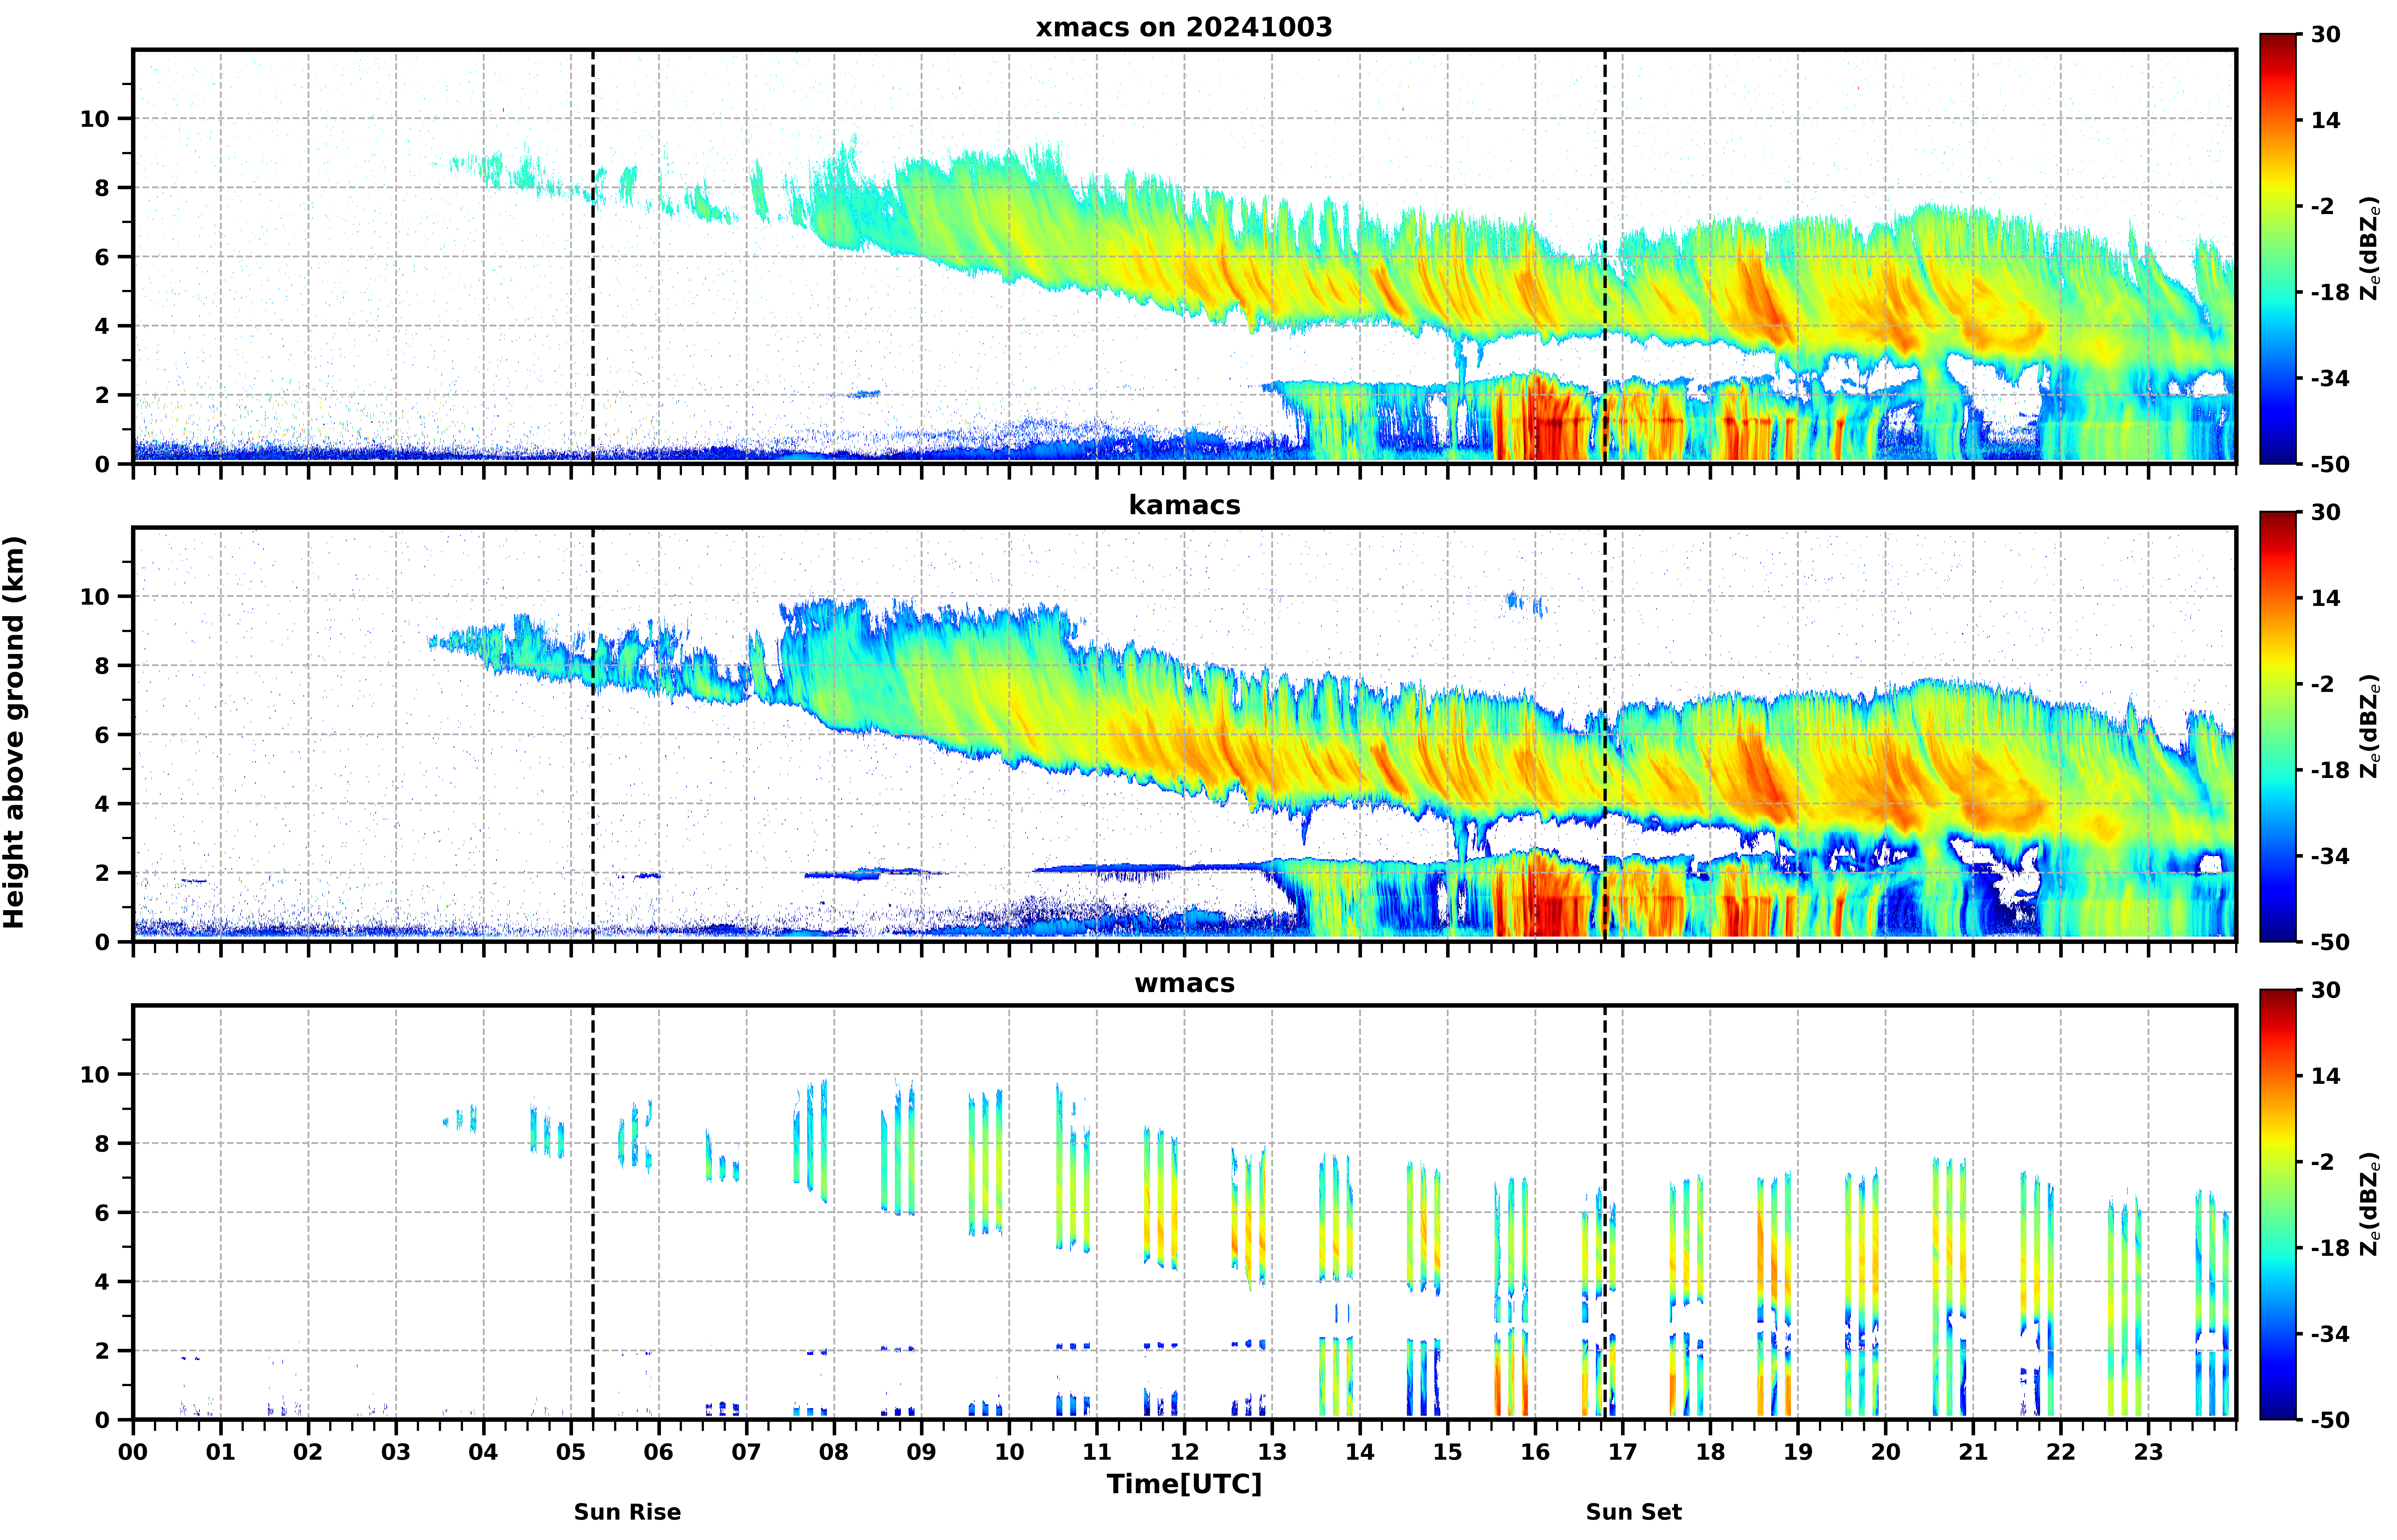Click x-axis tick label '22'
Viewport: 2397px width, 1540px height.
tap(2061, 1452)
